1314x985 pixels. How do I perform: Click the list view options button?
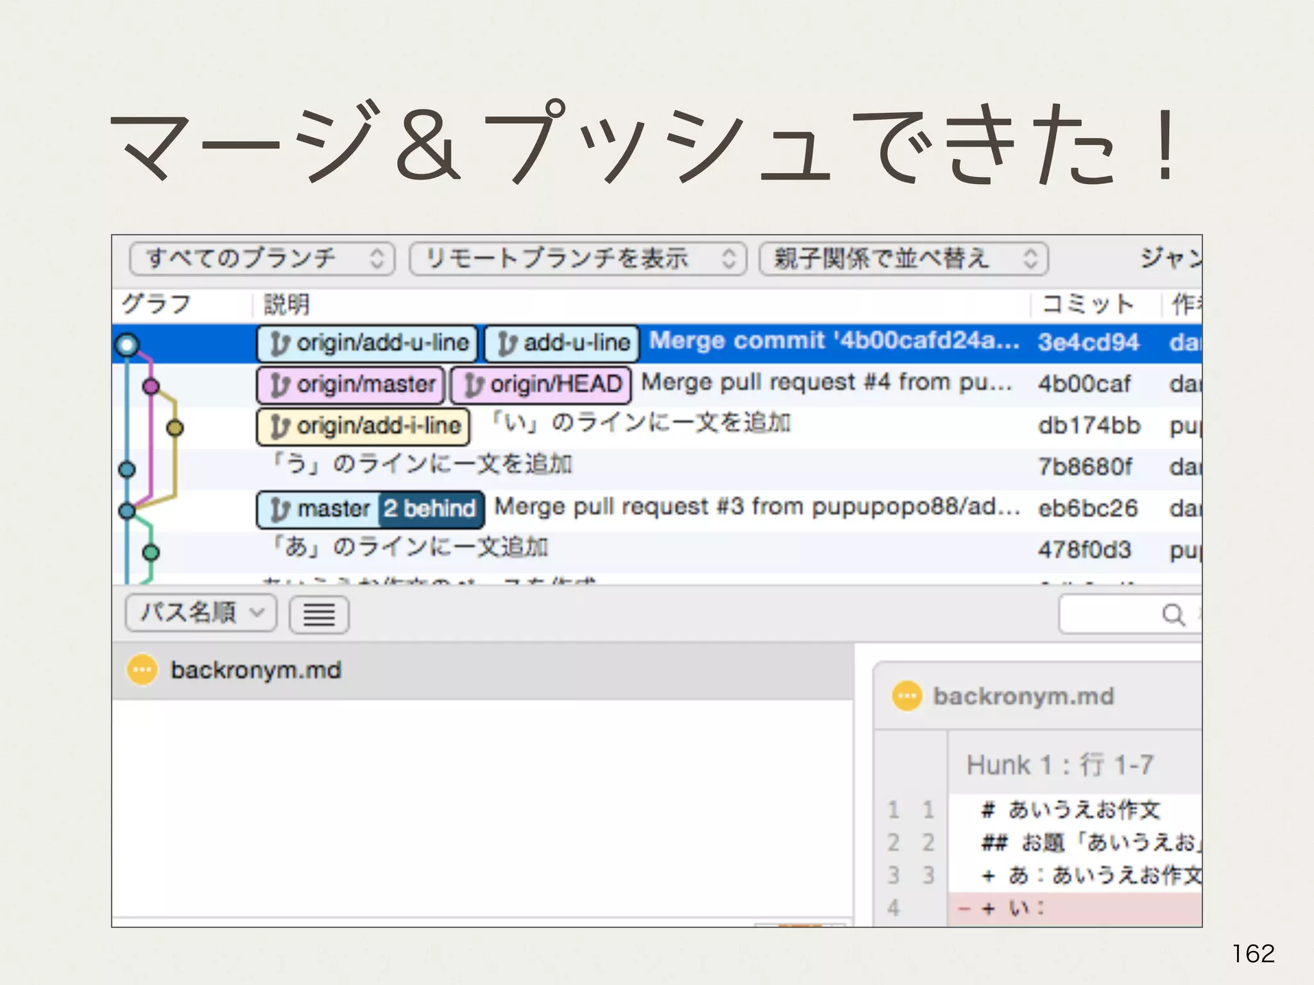pyautogui.click(x=319, y=614)
